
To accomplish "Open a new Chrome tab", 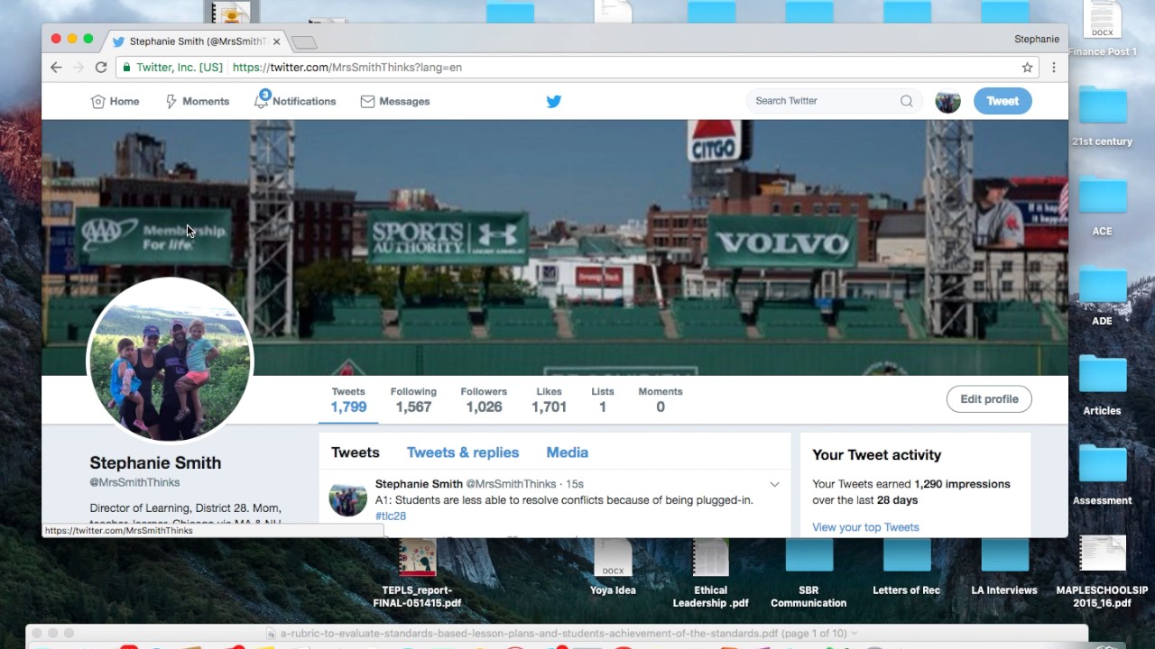I will (304, 42).
